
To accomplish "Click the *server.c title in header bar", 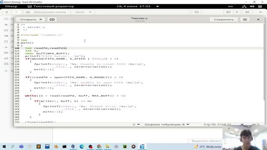I will pyautogui.click(x=139, y=18).
